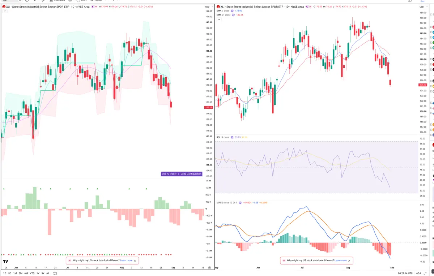Open chart settings gear on left time axis
434x276 pixels.
[x=209, y=268]
